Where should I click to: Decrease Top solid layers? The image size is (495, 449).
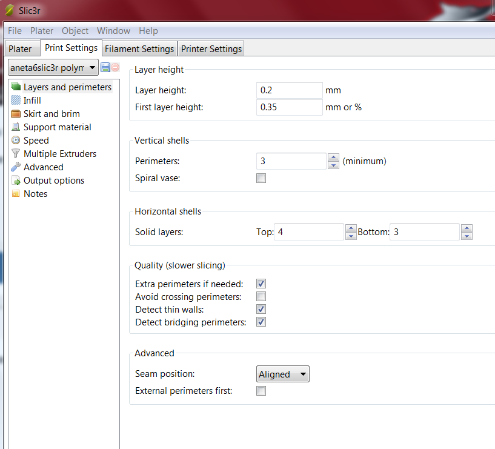click(x=351, y=236)
